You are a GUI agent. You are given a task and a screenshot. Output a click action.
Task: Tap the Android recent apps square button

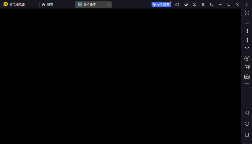(x=247, y=135)
